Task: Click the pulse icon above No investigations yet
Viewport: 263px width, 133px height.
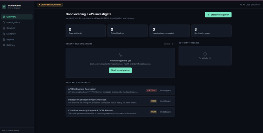Action: (120, 55)
